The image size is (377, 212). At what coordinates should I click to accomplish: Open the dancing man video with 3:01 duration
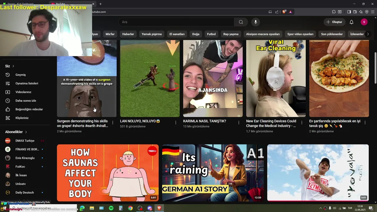pos(318,173)
